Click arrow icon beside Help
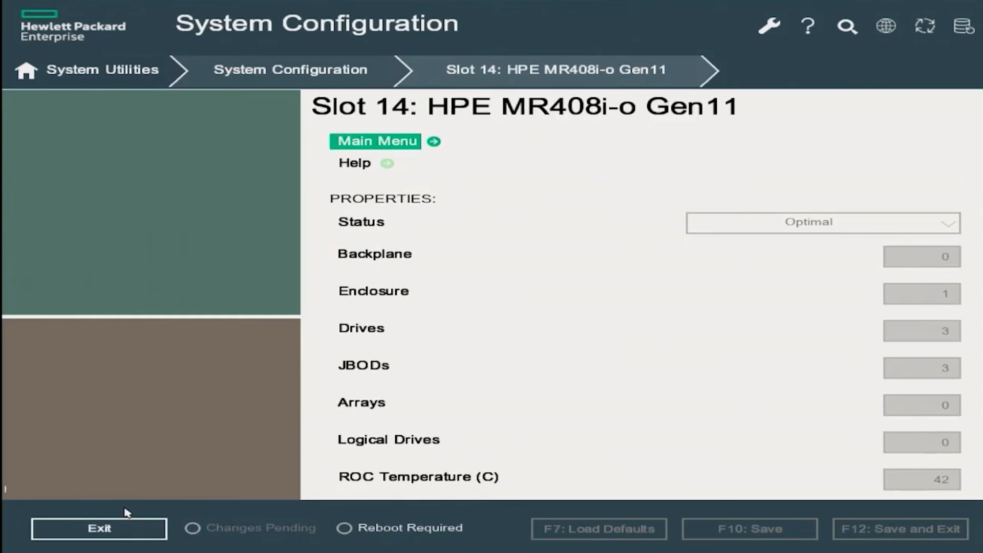Viewport: 983px width, 553px height. (387, 163)
